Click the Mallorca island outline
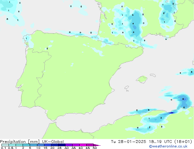Viewport: 194px width, 149px height. 142,79
